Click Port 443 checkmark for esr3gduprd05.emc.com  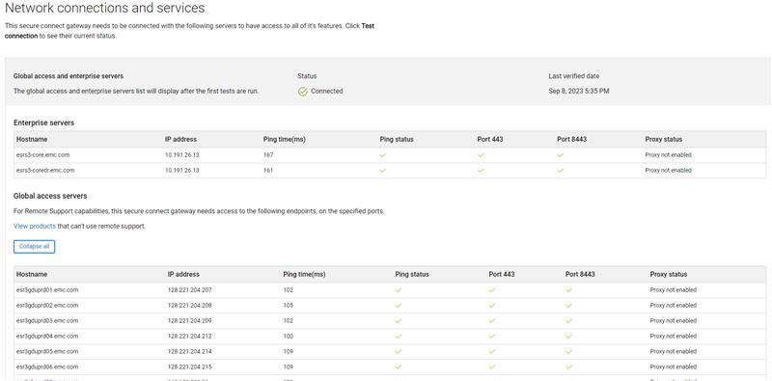(492, 351)
